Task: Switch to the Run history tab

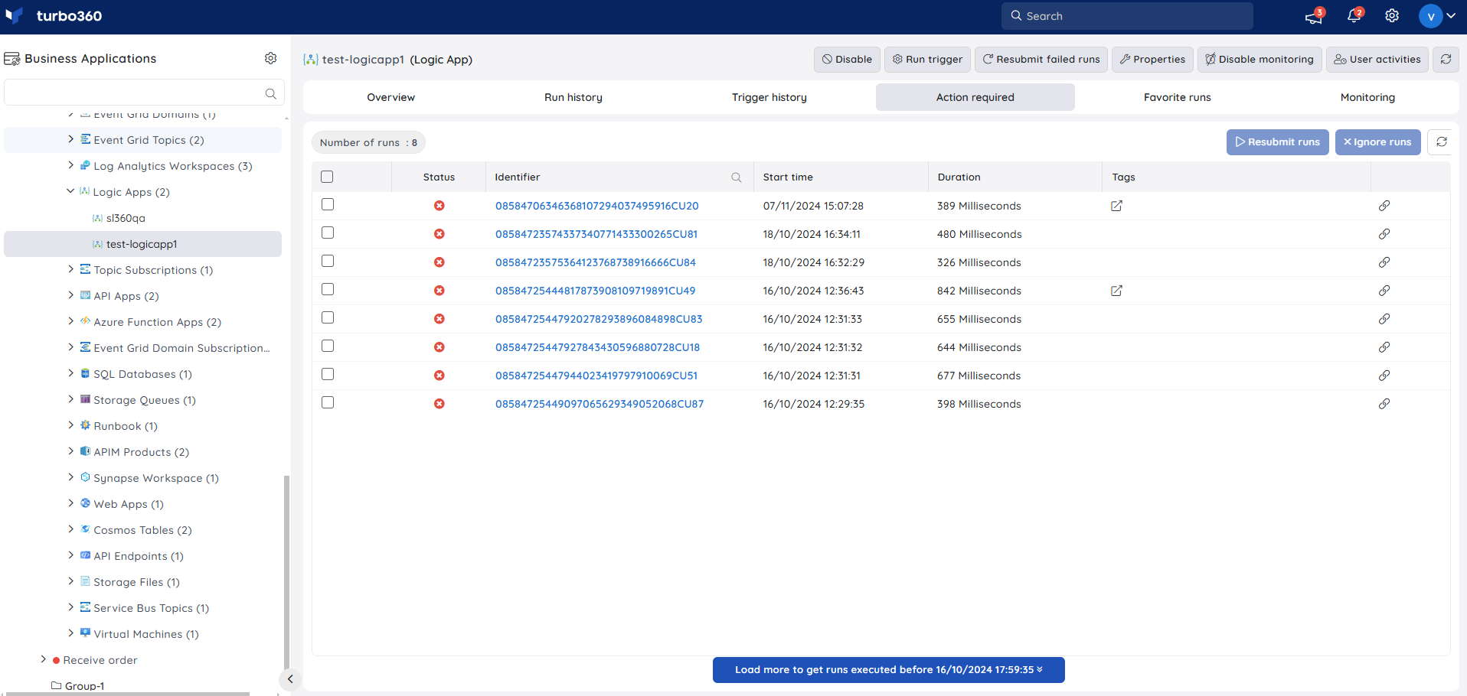Action: (x=573, y=97)
